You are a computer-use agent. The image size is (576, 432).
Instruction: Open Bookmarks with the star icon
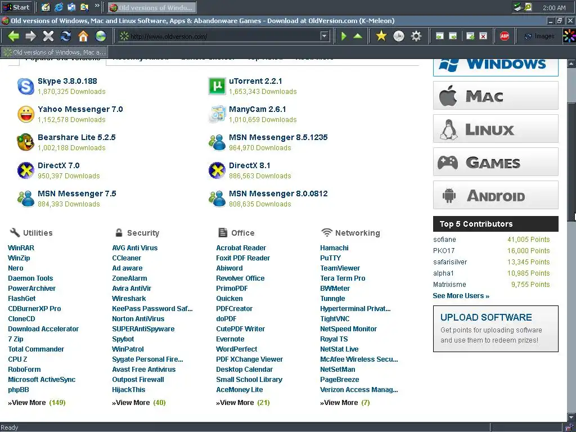click(x=381, y=36)
